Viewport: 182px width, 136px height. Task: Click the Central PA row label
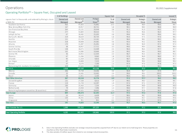tap(13, 54)
